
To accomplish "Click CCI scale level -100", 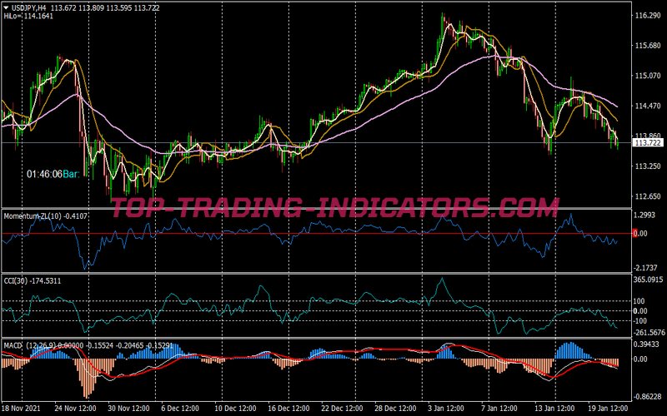I will (x=640, y=321).
